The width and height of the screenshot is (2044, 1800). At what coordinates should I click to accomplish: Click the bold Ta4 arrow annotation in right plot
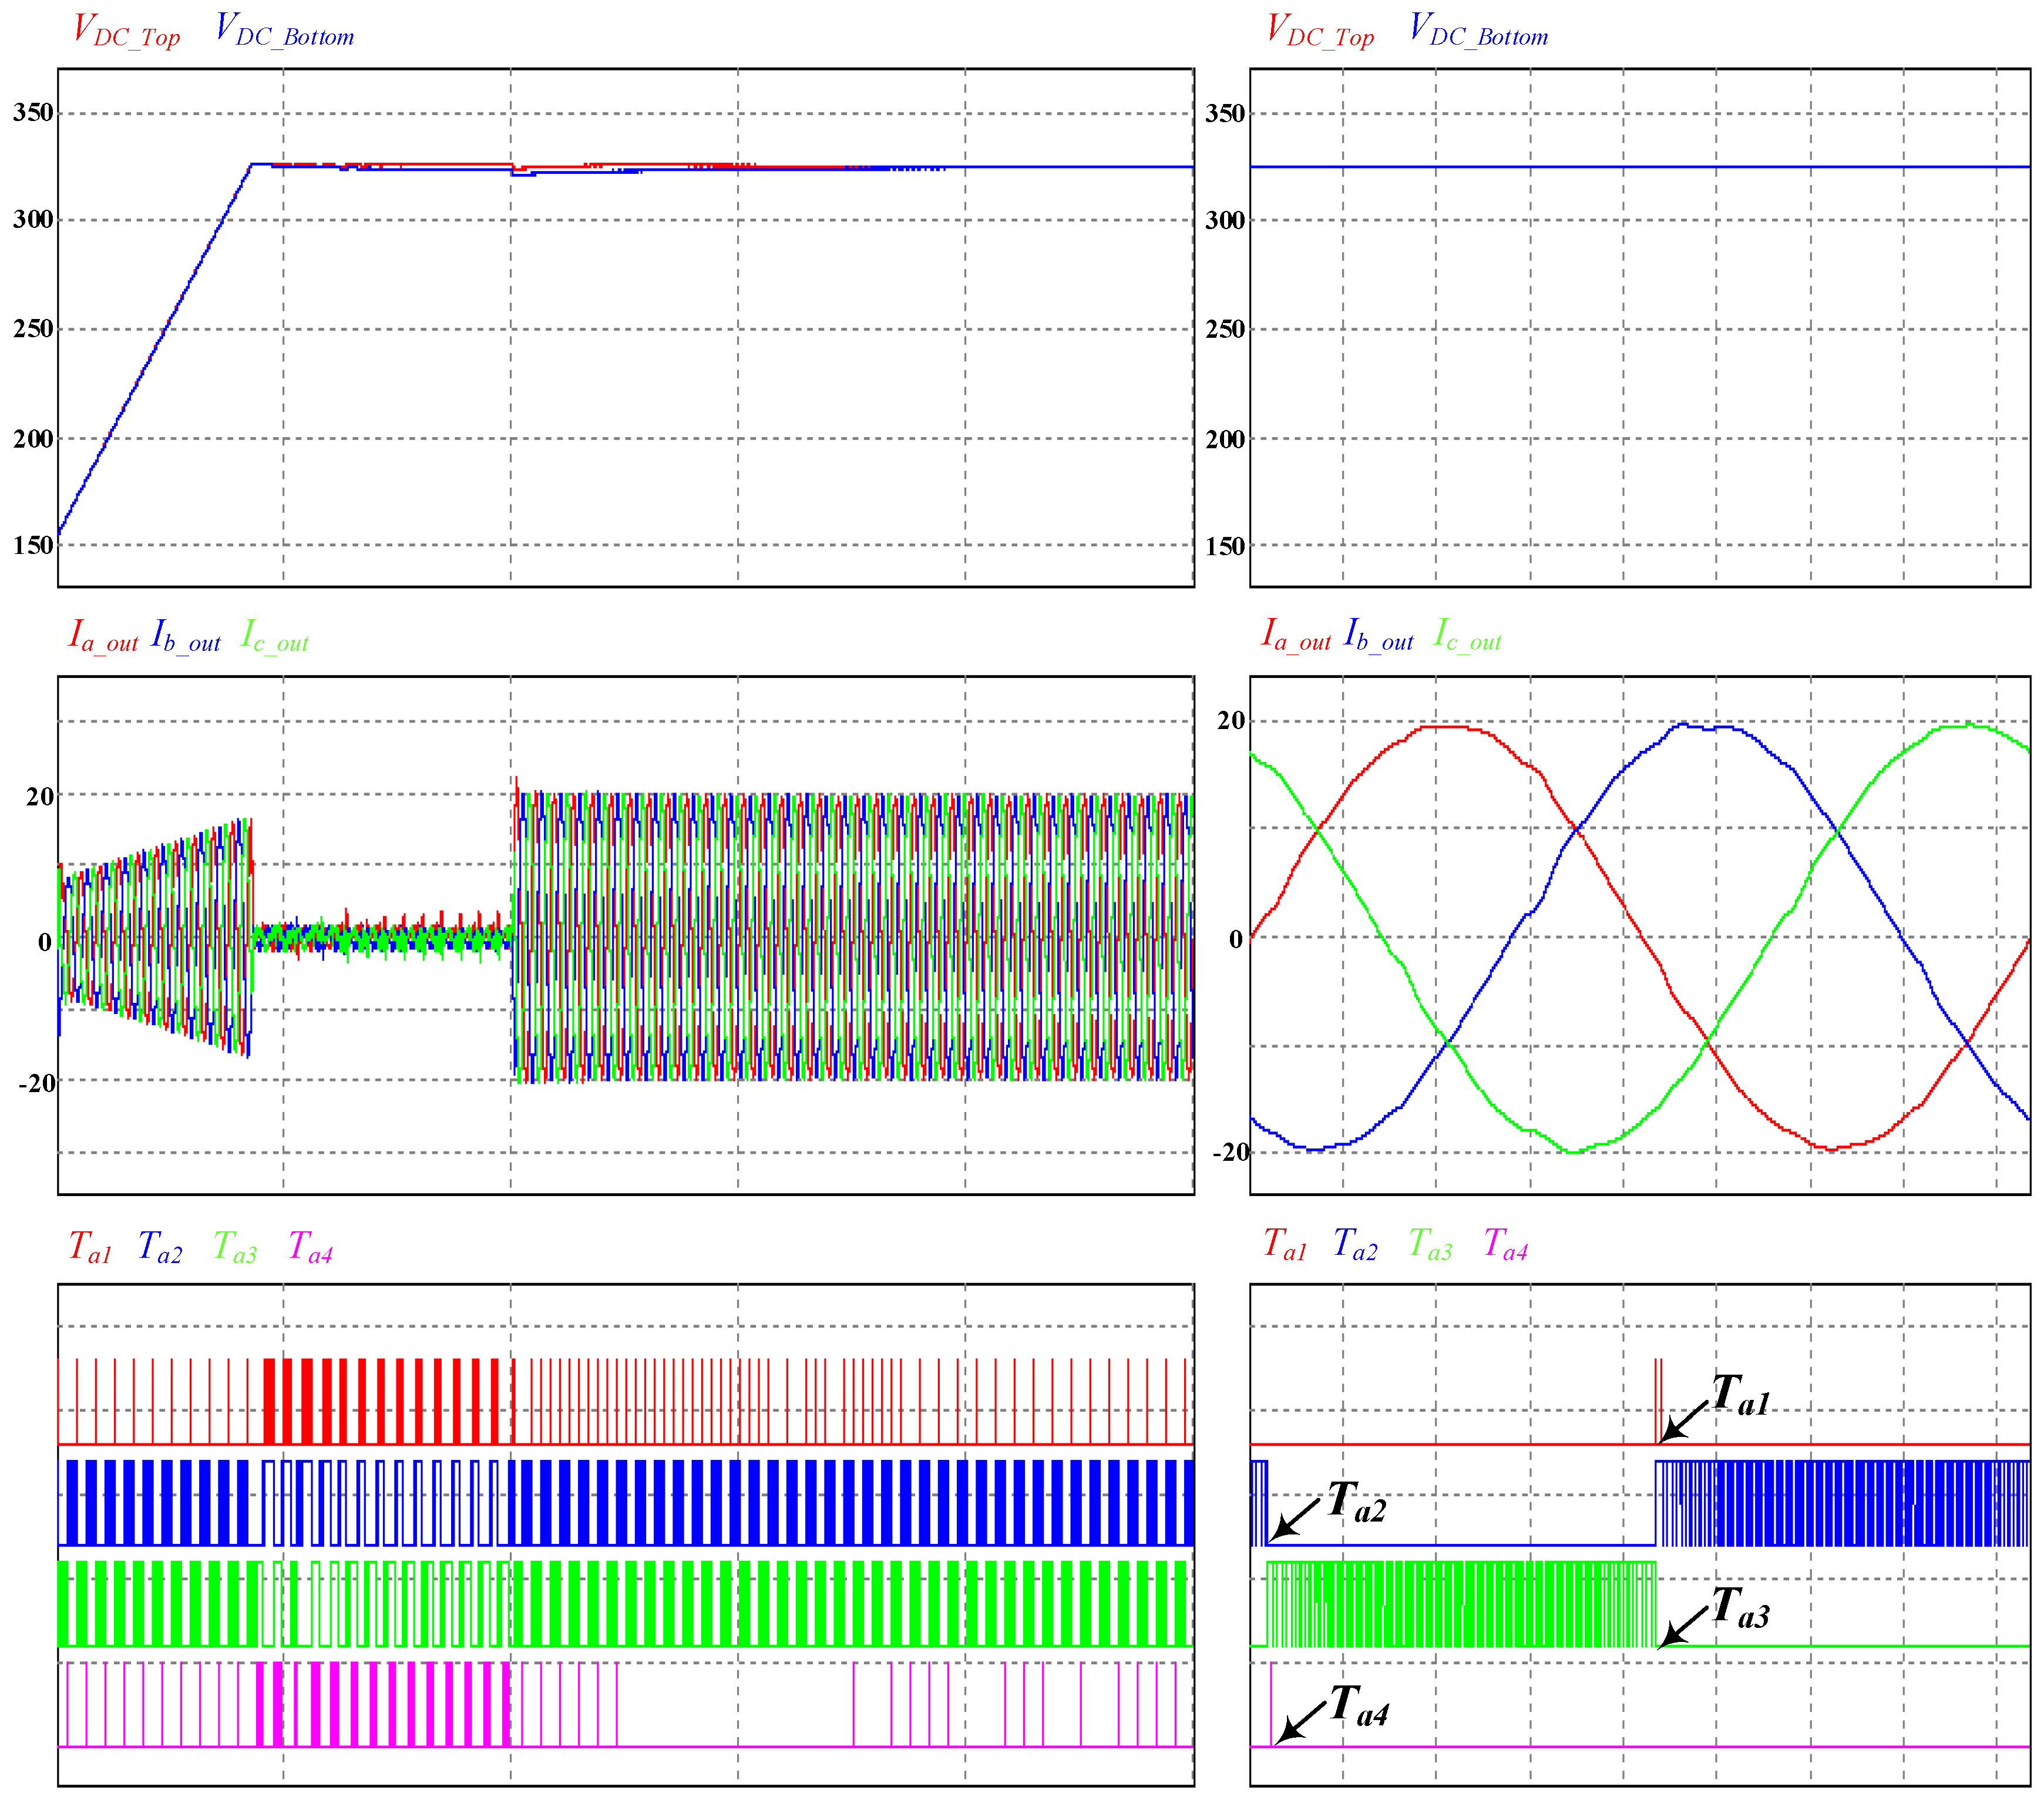tap(1359, 1706)
